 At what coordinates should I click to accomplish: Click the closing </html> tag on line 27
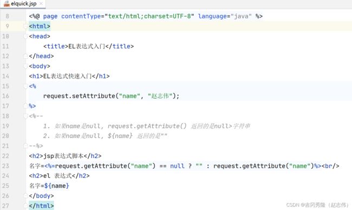pos(41,206)
